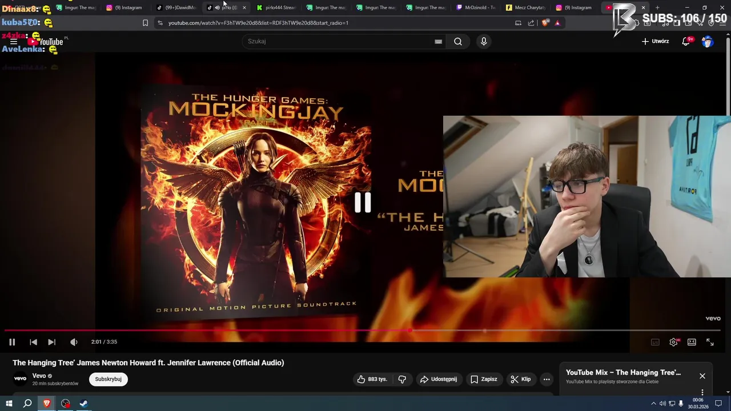The width and height of the screenshot is (731, 411).
Task: Click the search magnifier button
Action: [458, 41]
